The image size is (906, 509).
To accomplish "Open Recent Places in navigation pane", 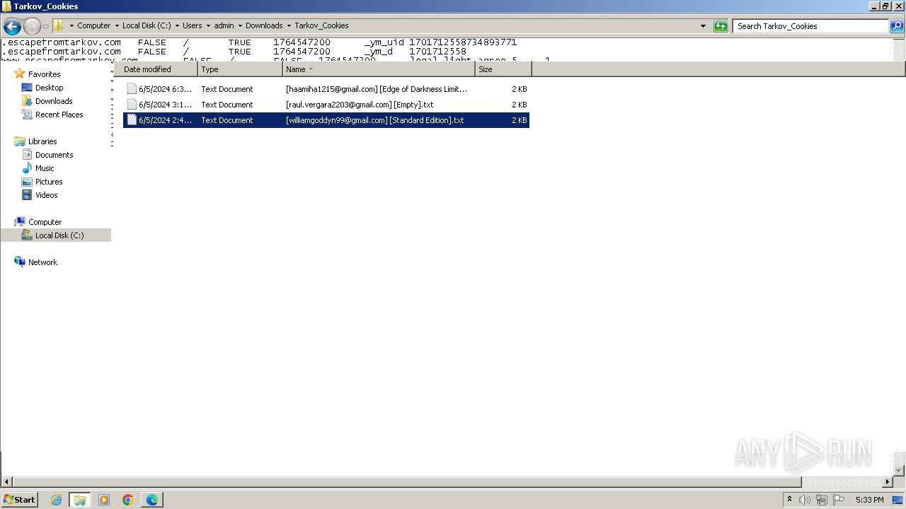I will coord(59,115).
